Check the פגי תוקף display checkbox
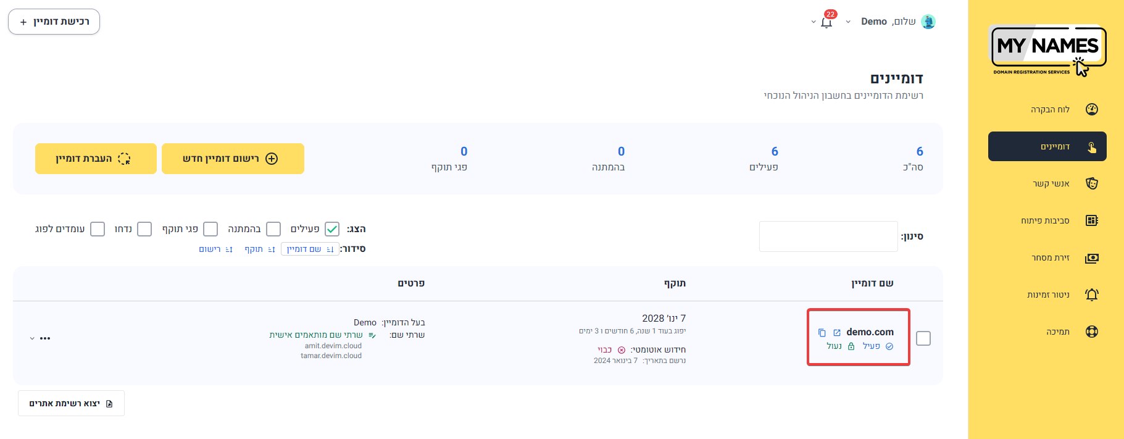The image size is (1124, 439). 210,229
